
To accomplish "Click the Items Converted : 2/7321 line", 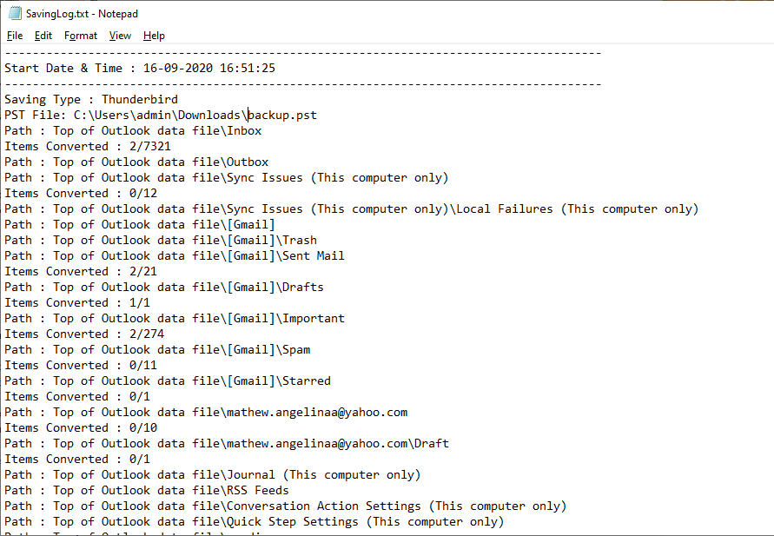I will (x=88, y=146).
